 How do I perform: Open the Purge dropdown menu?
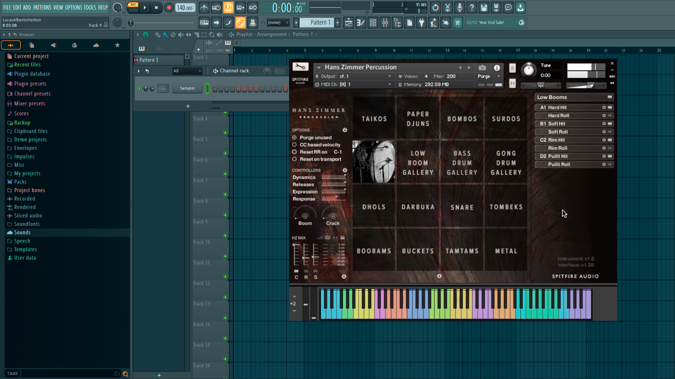tap(489, 76)
